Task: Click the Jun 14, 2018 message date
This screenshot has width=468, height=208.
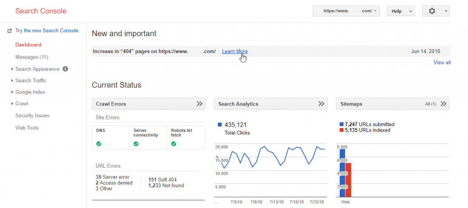Action: [x=425, y=51]
